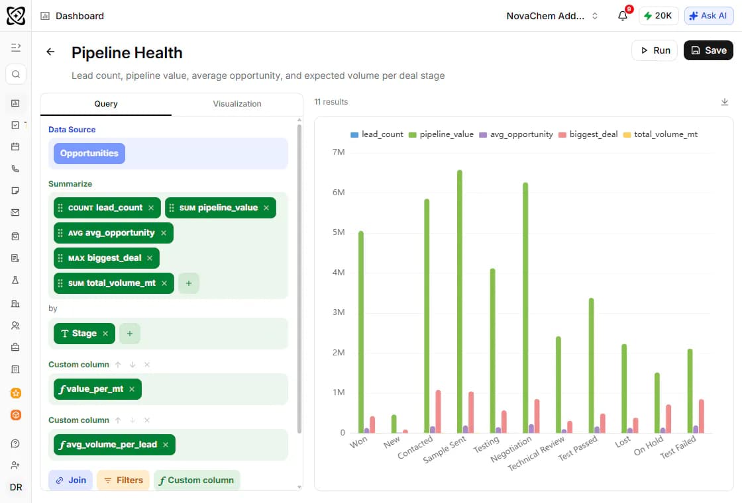Remove the AVG avg_opportunity metric
This screenshot has width=742, height=503.
click(x=164, y=232)
